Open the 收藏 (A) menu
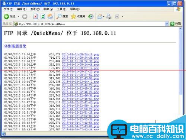The height and width of the screenshot is (140, 186). coord(48,9)
